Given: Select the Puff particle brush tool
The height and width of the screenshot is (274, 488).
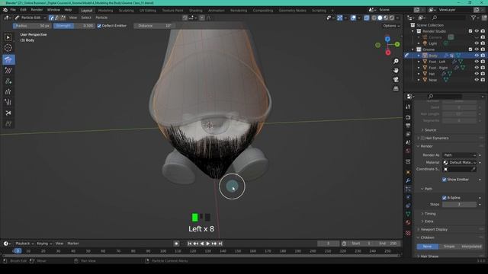Looking at the screenshot, I should [x=8, y=102].
